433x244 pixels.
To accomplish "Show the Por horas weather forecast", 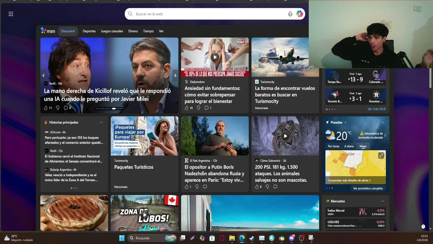I will click(334, 146).
